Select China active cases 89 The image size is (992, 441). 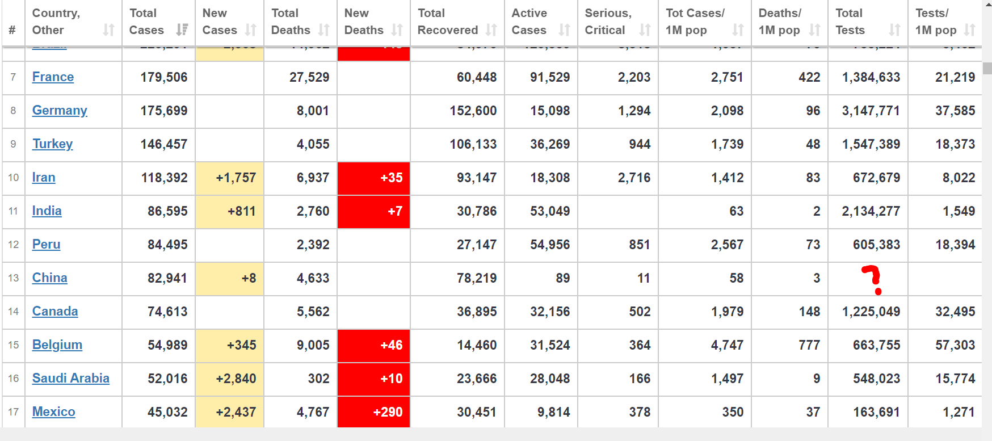point(563,278)
